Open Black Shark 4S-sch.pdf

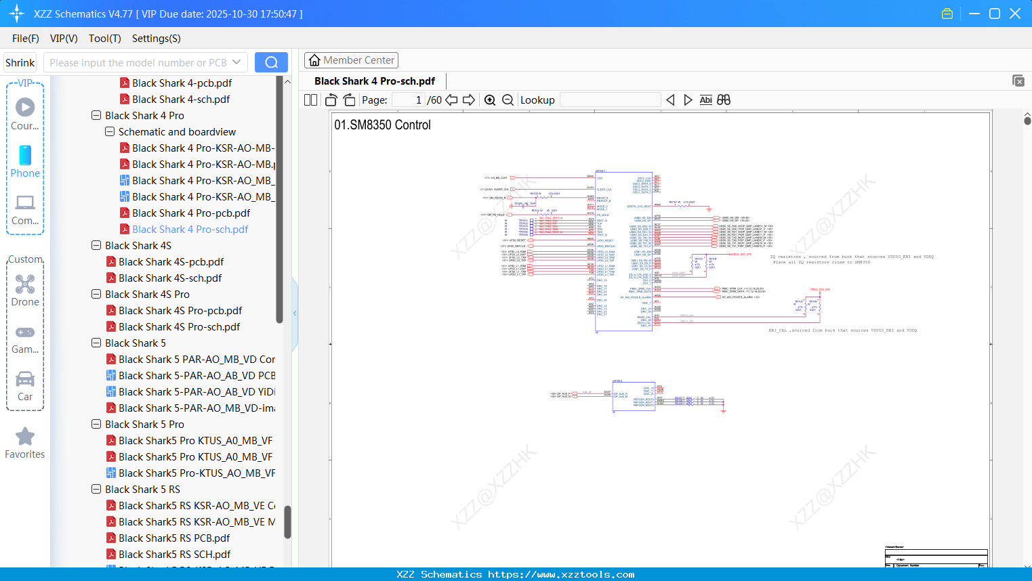(170, 278)
